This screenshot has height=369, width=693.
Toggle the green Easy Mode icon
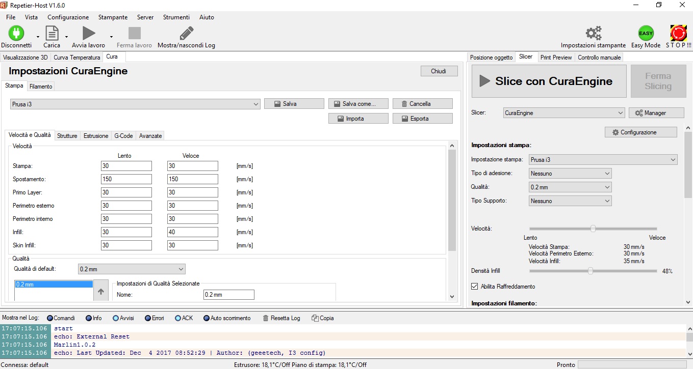646,33
